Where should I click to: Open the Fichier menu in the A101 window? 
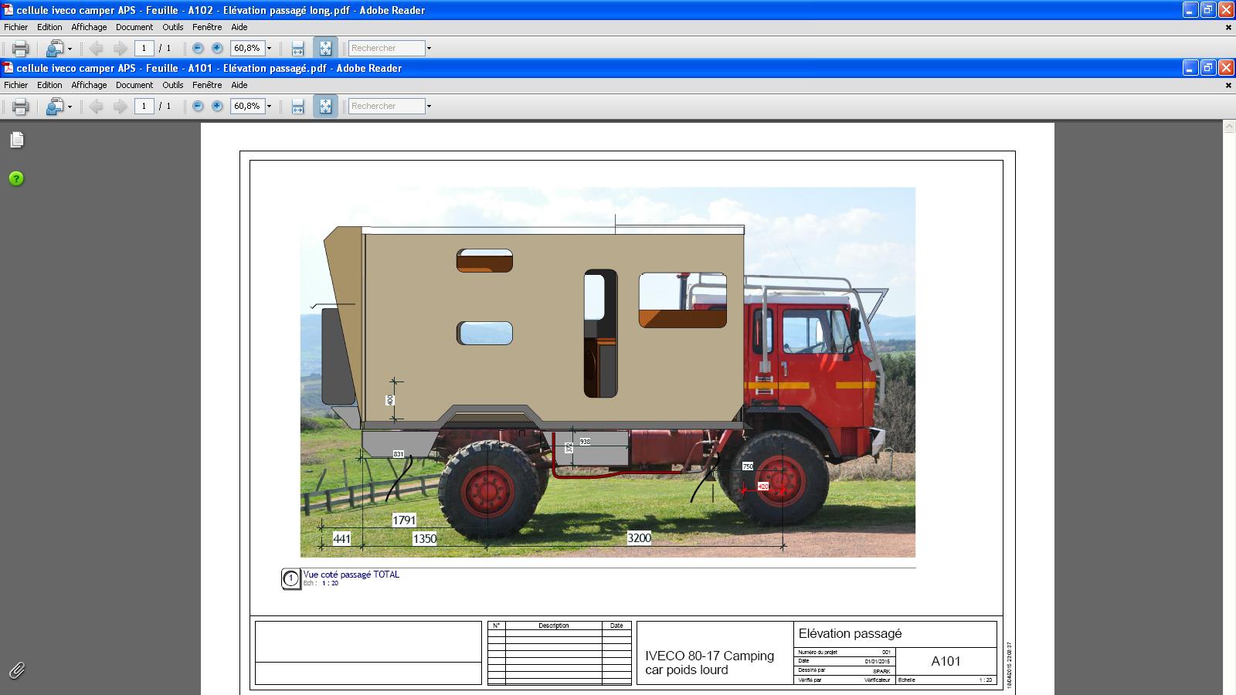click(15, 85)
